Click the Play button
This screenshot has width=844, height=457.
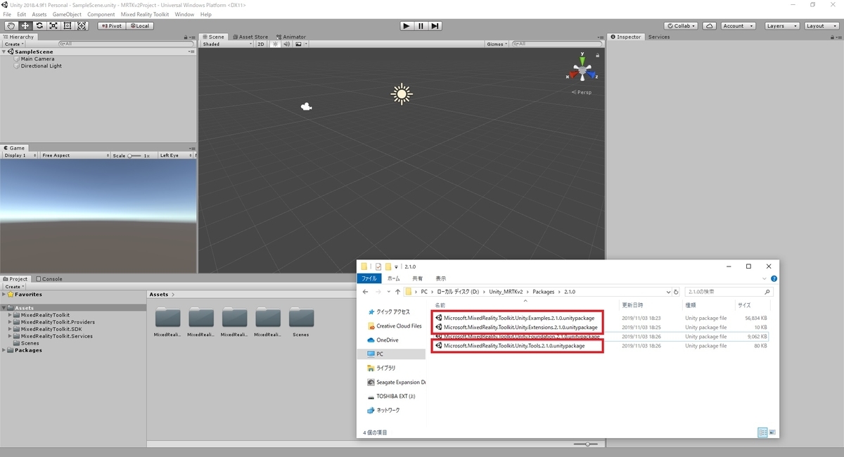pyautogui.click(x=407, y=26)
